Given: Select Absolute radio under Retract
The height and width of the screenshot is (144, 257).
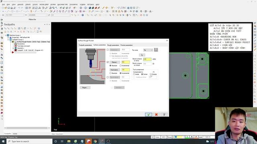Looking at the screenshot, I should pos(110,66).
